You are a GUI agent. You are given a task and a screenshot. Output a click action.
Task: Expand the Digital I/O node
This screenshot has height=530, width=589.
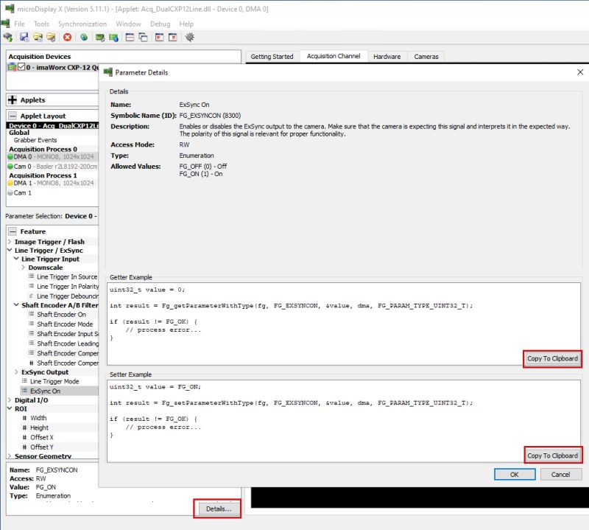[10, 400]
